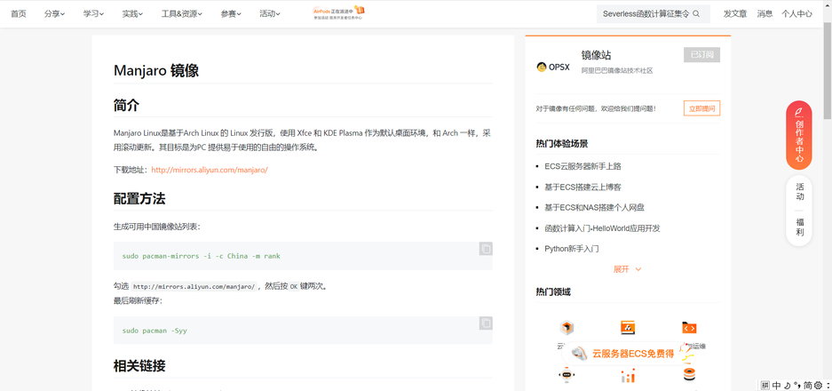Toggle the IME punctuation mode icon

796,385
